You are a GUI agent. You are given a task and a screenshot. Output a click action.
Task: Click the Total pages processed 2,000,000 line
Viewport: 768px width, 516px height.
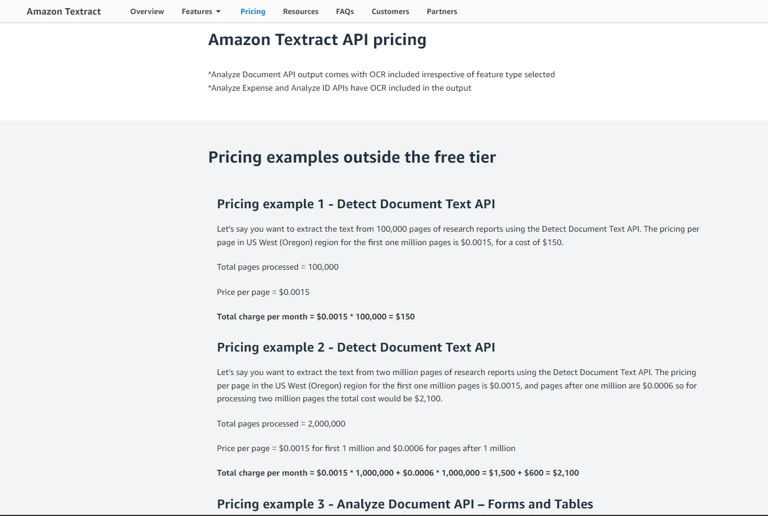coord(281,424)
